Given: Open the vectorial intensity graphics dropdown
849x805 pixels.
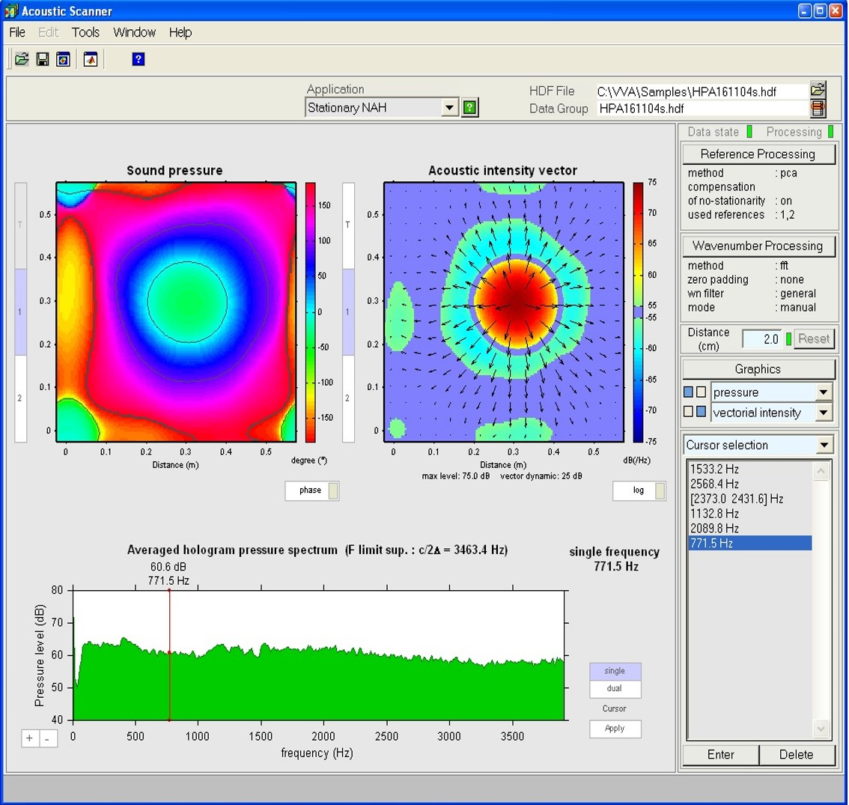Looking at the screenshot, I should [x=824, y=413].
